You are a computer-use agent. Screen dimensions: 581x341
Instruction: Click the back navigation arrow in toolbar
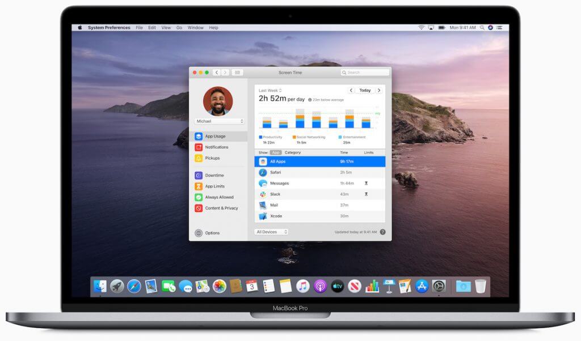(217, 73)
